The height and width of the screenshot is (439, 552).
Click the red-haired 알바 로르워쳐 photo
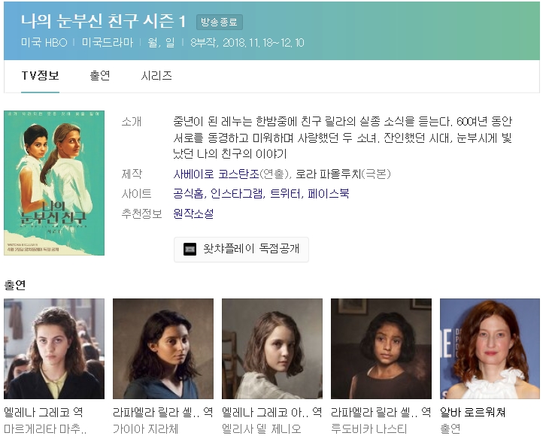pos(490,349)
